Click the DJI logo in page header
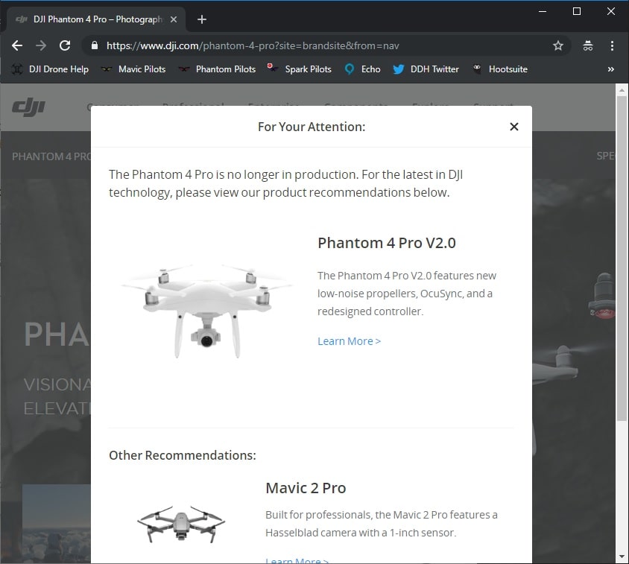629x564 pixels. click(28, 107)
